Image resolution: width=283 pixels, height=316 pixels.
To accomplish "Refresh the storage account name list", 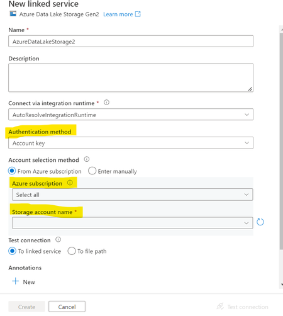I will [x=260, y=222].
